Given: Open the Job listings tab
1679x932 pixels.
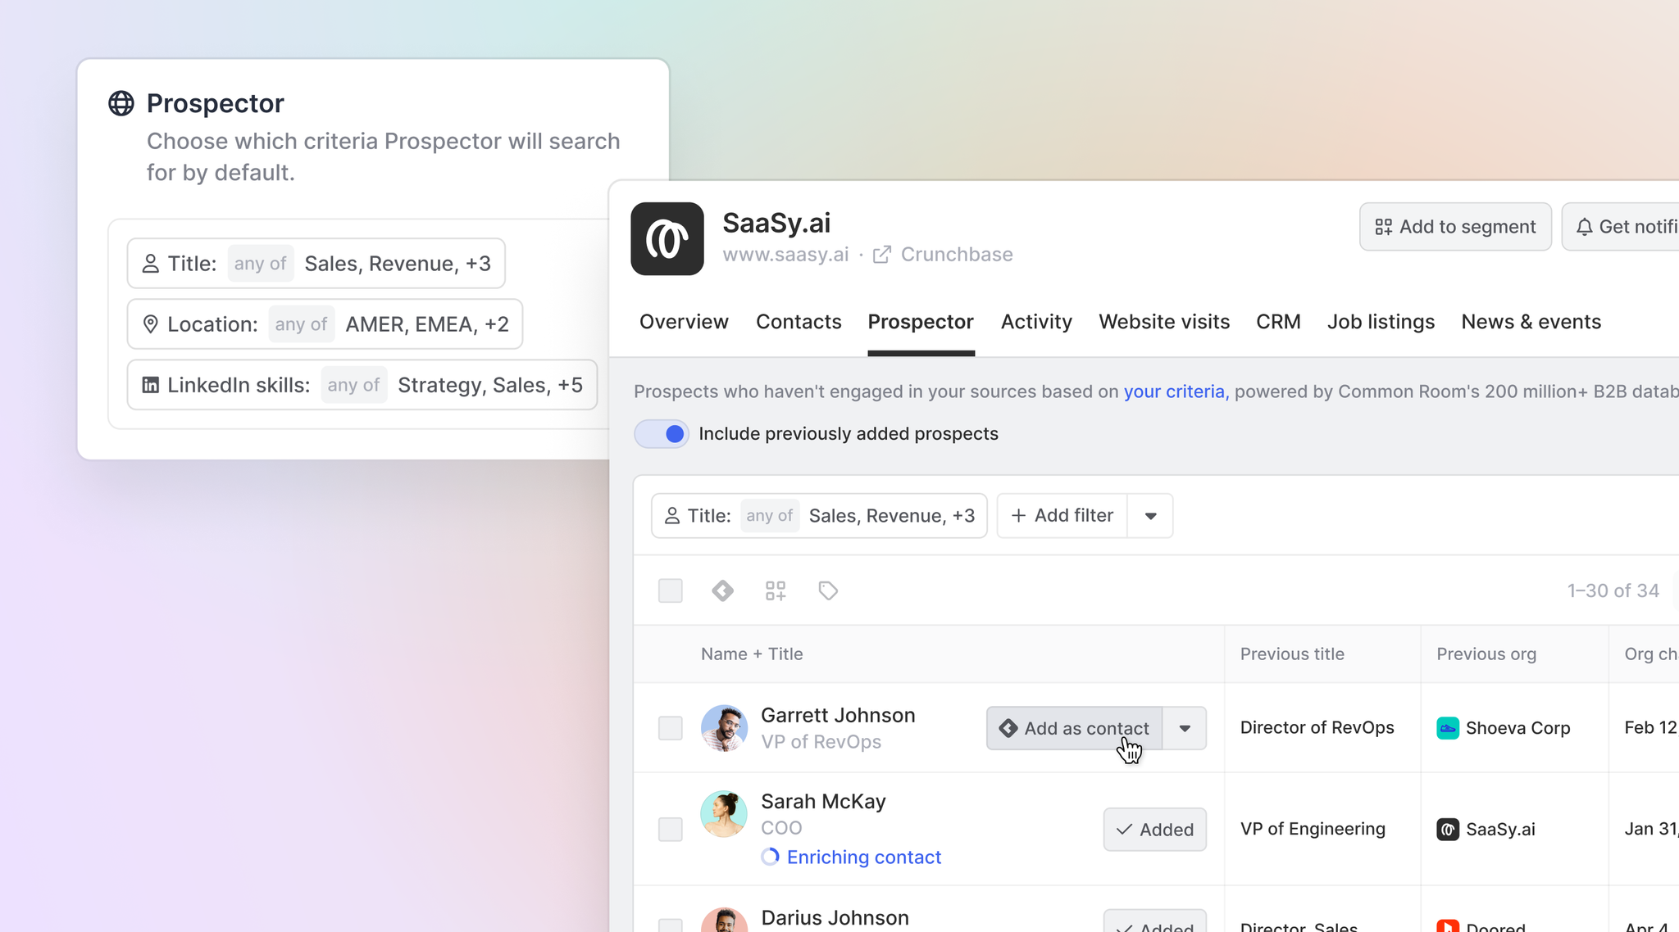Looking at the screenshot, I should (x=1381, y=322).
